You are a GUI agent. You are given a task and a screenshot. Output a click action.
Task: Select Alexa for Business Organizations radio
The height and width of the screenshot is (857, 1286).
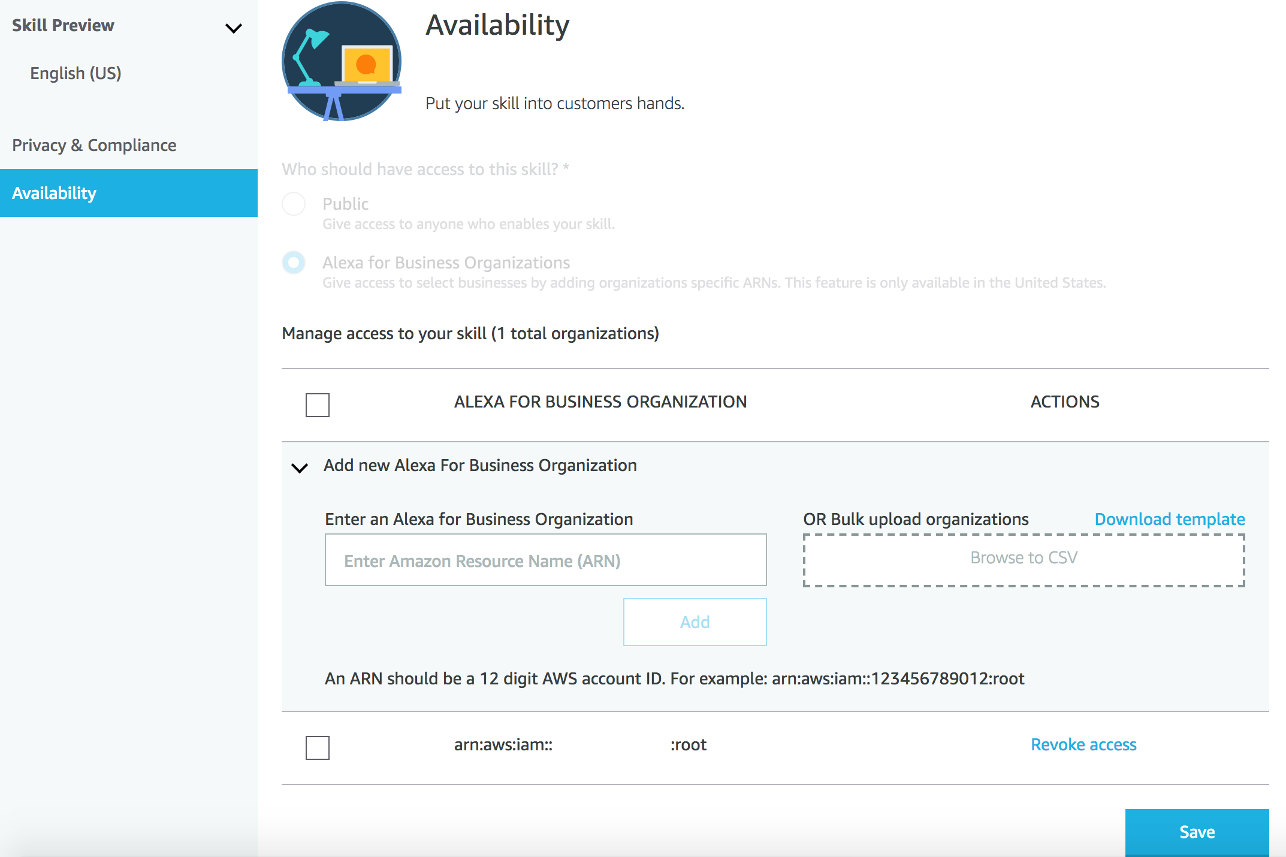[x=294, y=262]
